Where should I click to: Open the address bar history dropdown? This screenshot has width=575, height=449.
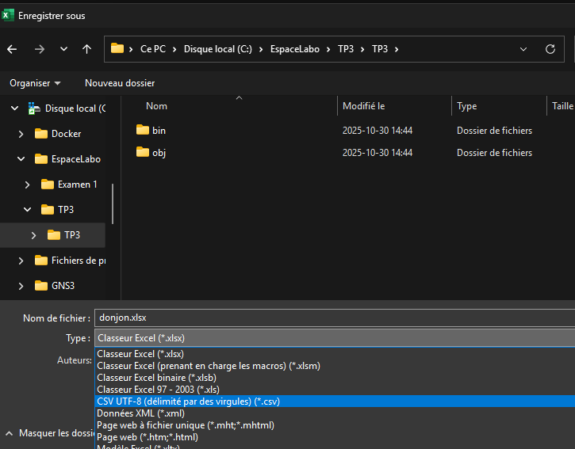point(523,49)
